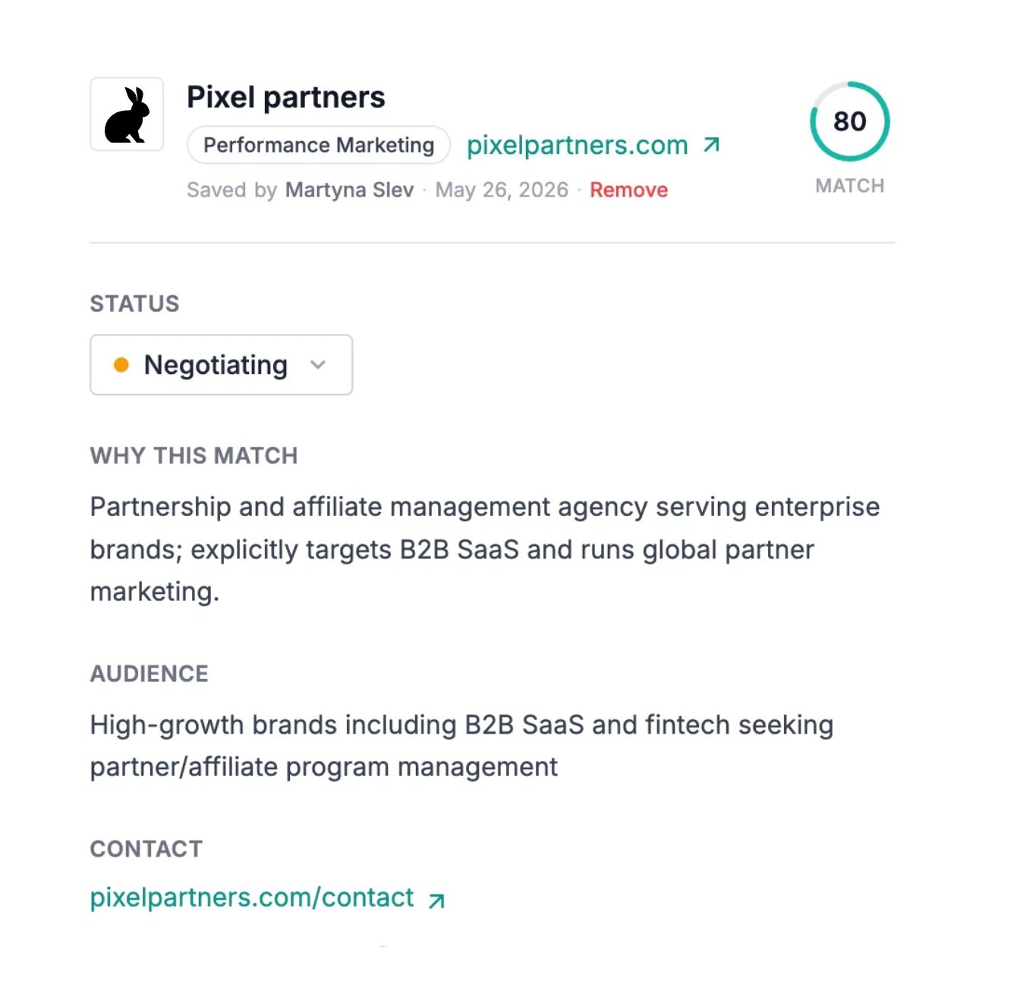Click the partnership and affiliate description paragraph

[x=485, y=549]
